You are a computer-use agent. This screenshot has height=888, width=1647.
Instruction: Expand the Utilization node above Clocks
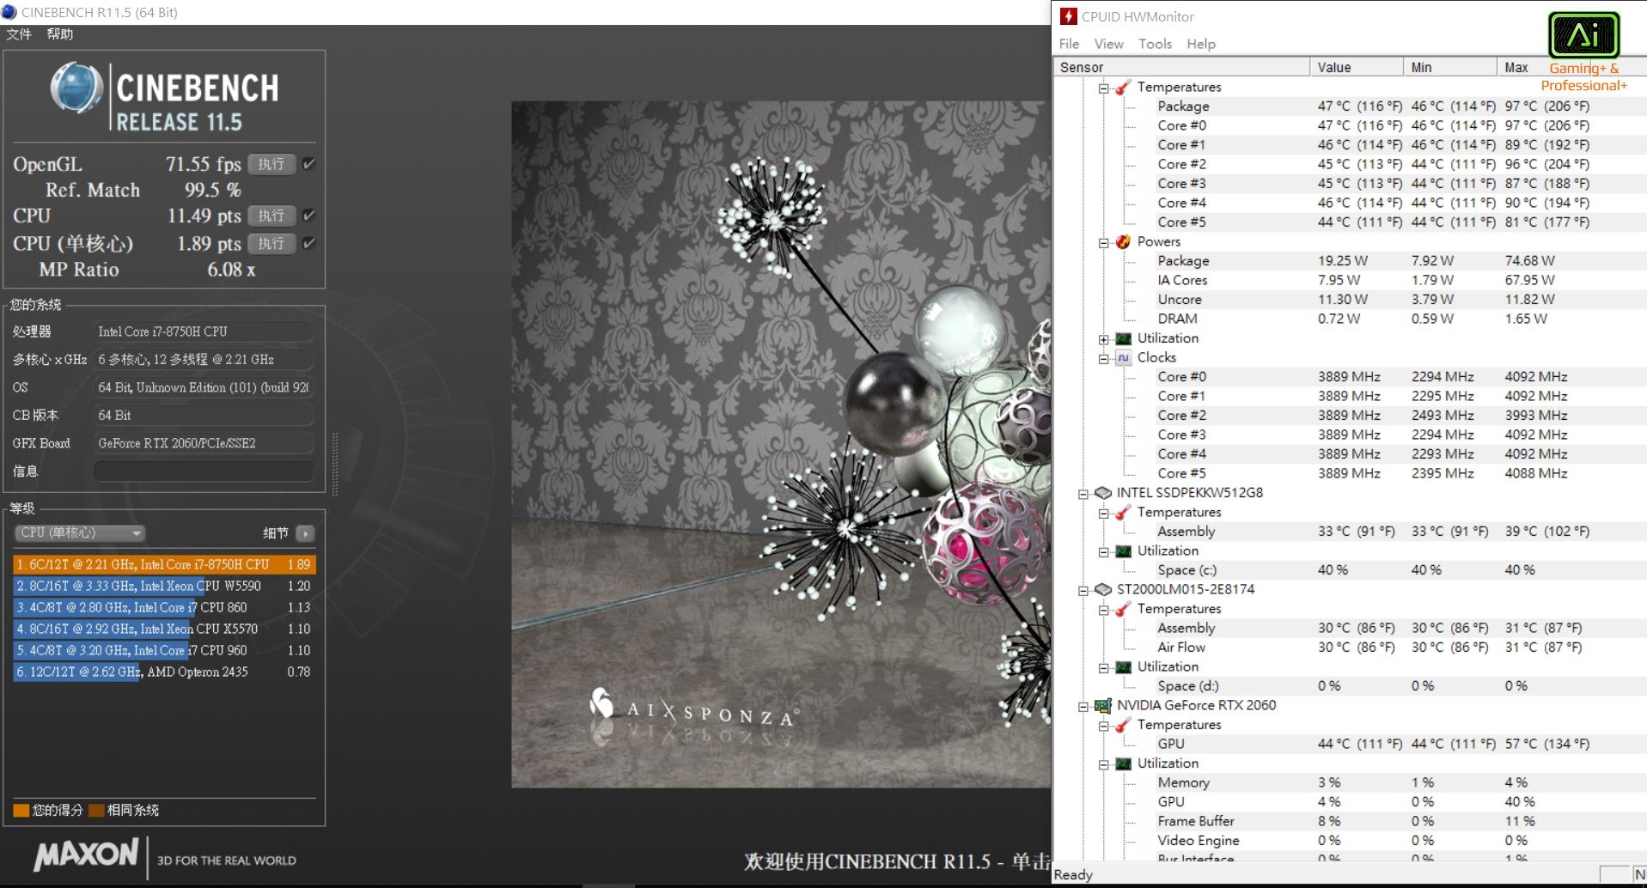pos(1104,339)
